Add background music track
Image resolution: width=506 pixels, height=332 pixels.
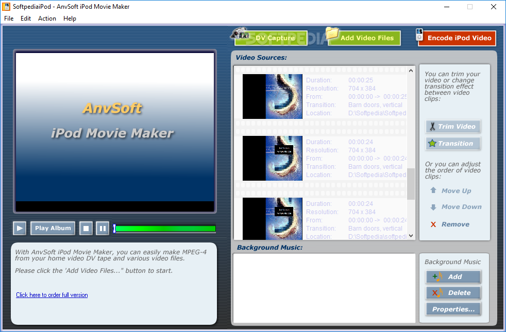point(453,276)
